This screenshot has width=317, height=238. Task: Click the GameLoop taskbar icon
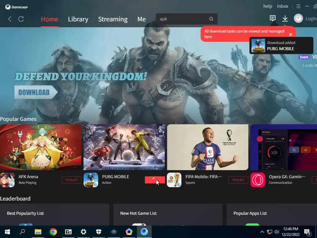click(x=144, y=232)
